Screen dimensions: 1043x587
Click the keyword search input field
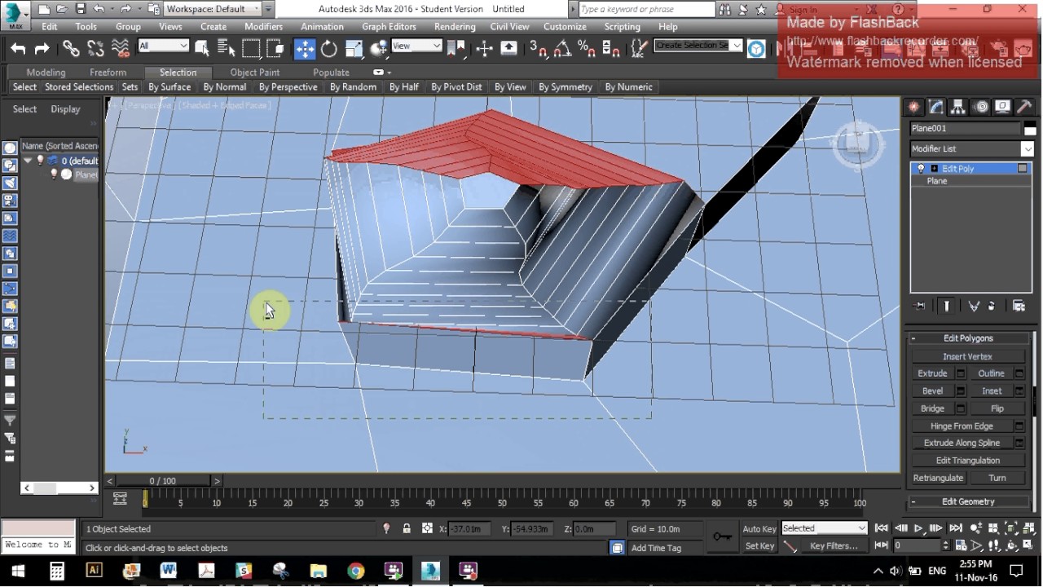pos(648,9)
